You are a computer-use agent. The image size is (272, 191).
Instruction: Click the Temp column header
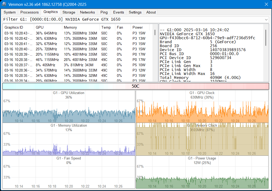[x=107, y=27]
